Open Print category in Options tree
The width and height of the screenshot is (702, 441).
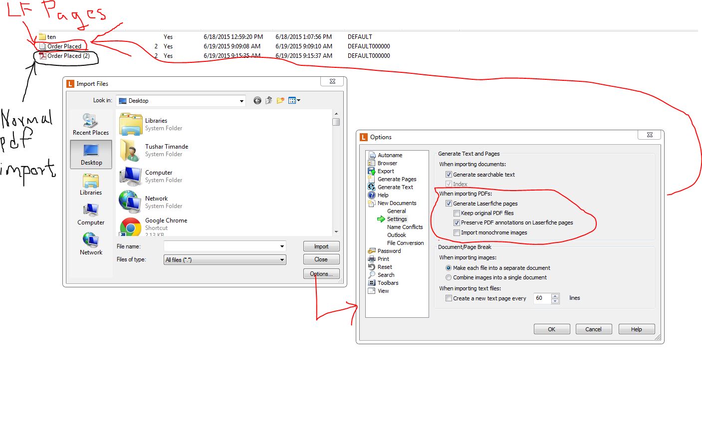pos(383,259)
